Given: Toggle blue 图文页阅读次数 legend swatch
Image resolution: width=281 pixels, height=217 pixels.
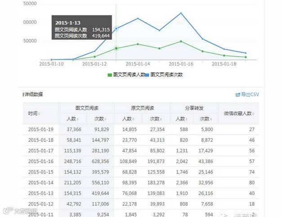Looking at the screenshot, I should click(147, 75).
